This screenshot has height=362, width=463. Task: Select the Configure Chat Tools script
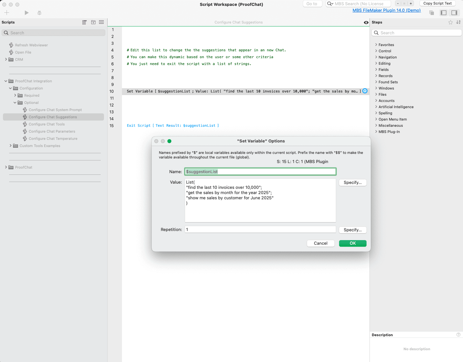click(x=47, y=124)
